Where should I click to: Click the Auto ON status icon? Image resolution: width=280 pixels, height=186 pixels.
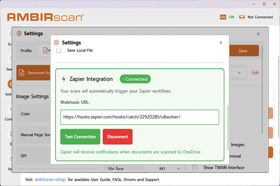[223, 17]
